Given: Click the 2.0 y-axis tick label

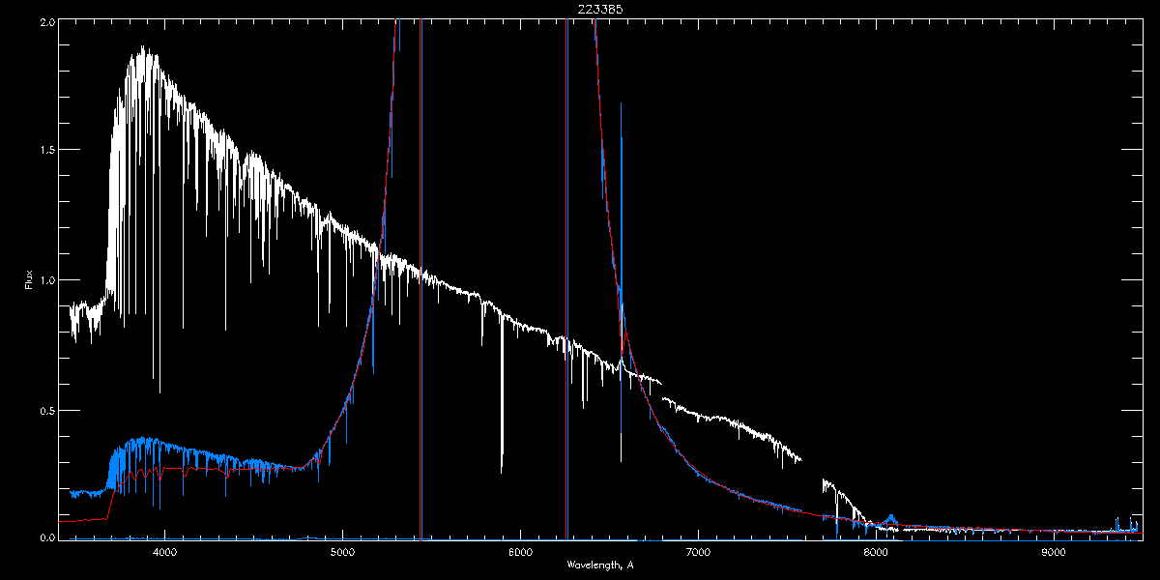Looking at the screenshot, I should tap(45, 20).
